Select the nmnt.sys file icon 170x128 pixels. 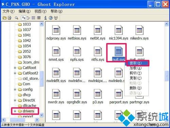click(x=56, y=51)
